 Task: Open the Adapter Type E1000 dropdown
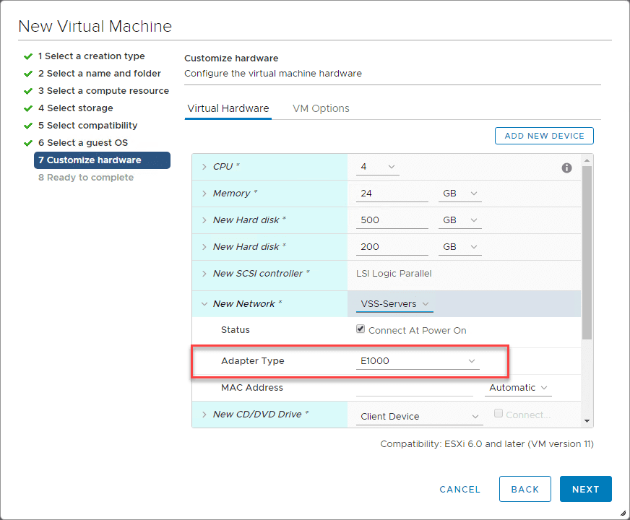point(418,361)
